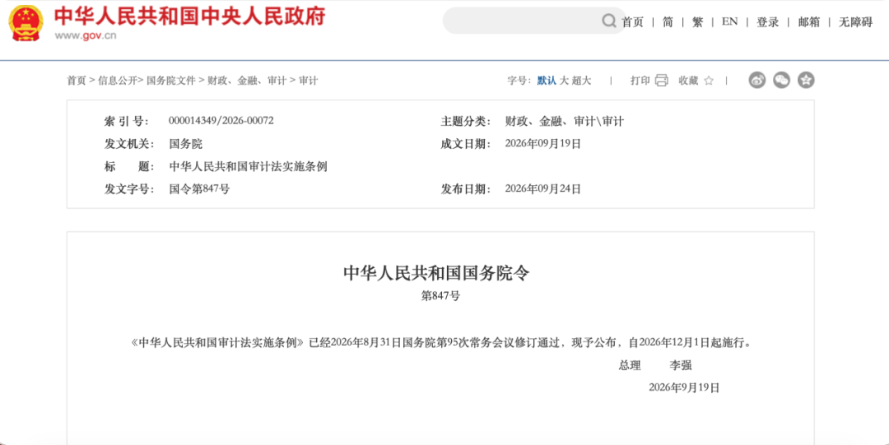
Task: Click the star favorite icon beside 收藏
Action: click(x=708, y=81)
